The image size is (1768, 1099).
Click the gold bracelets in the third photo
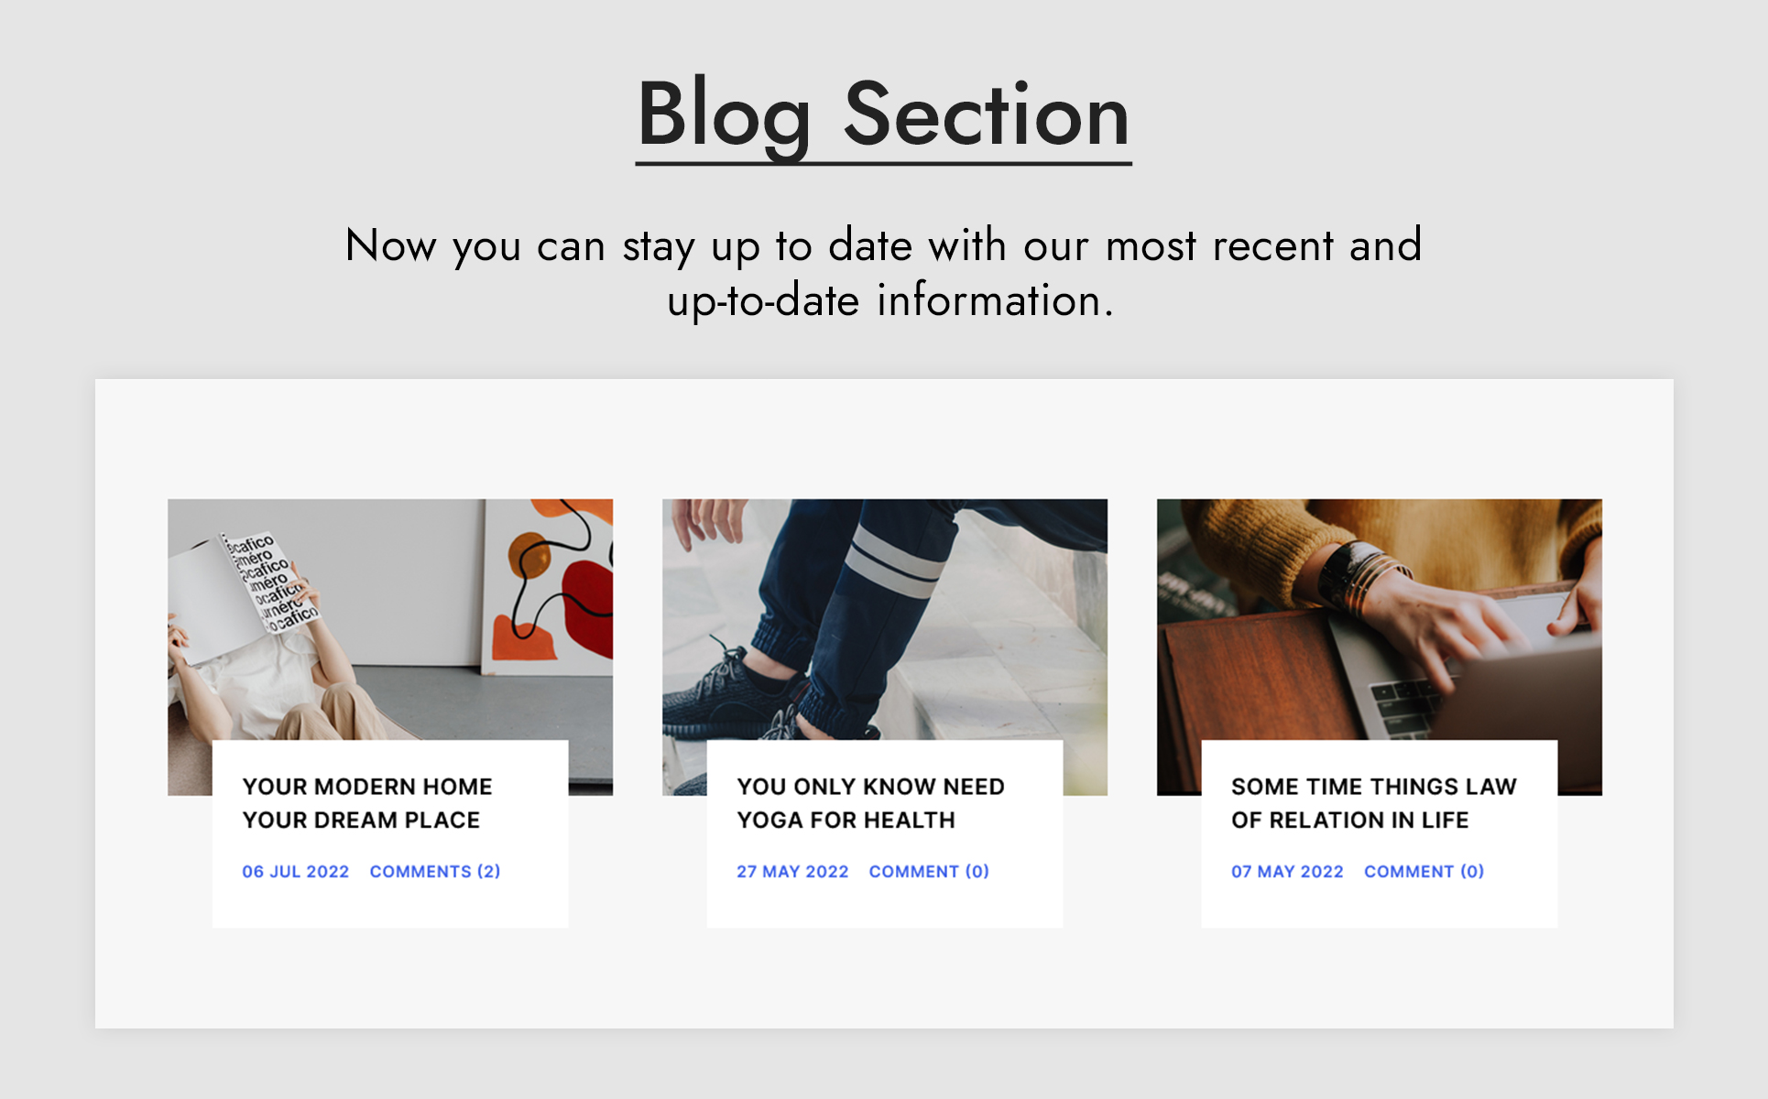[1365, 577]
